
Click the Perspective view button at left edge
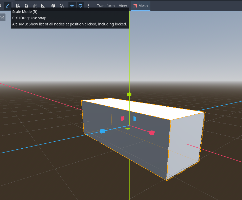[x=2, y=17]
